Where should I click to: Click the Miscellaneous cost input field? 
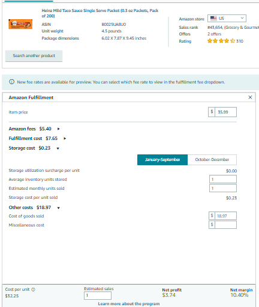coord(225,225)
